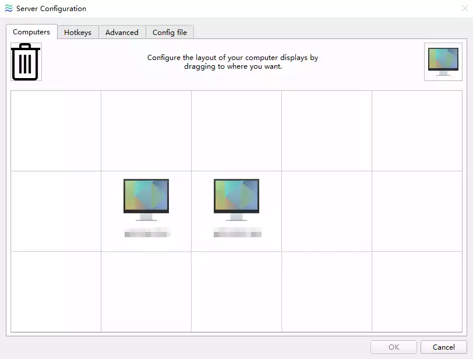Click the trash can delete icon
Viewport: 473px width, 359px height.
point(26,62)
